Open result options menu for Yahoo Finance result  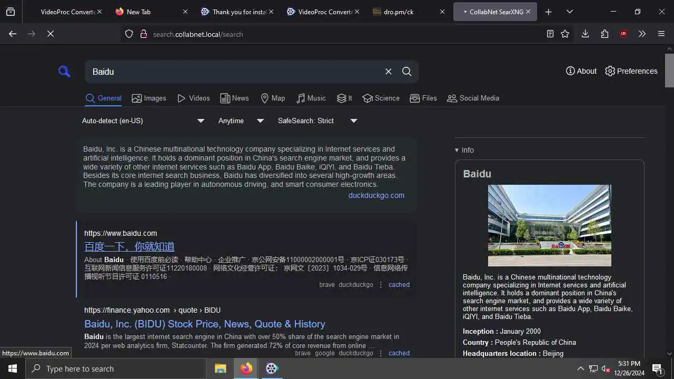(x=381, y=353)
